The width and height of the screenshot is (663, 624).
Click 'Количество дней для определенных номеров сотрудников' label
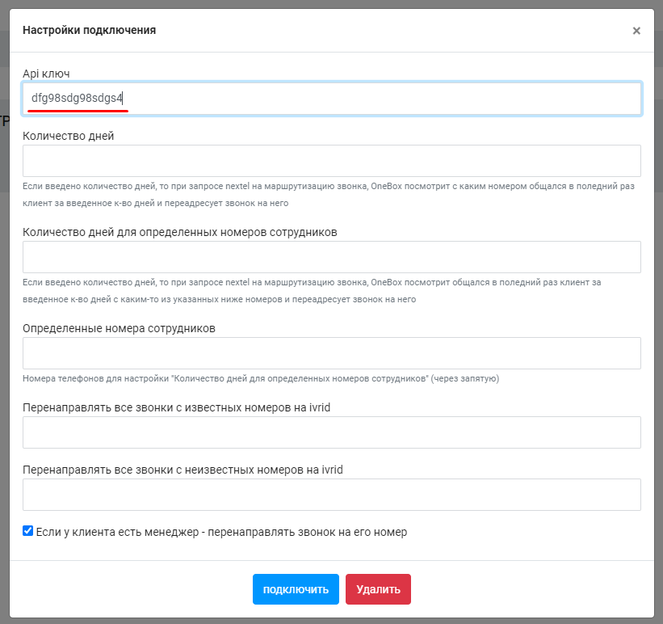tap(180, 232)
